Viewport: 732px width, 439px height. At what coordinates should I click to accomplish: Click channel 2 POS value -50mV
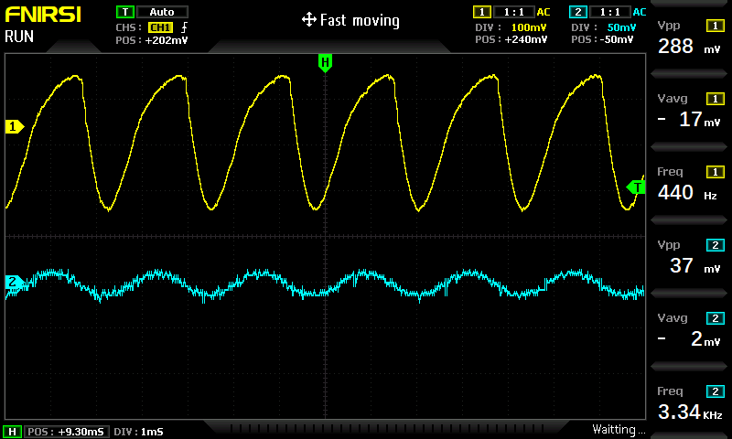pos(618,39)
